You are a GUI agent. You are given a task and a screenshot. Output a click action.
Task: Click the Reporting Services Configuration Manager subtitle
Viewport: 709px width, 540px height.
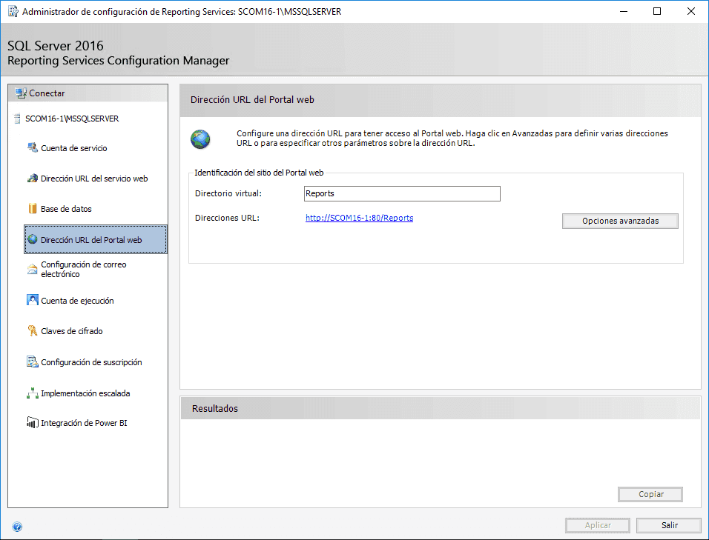pos(119,61)
